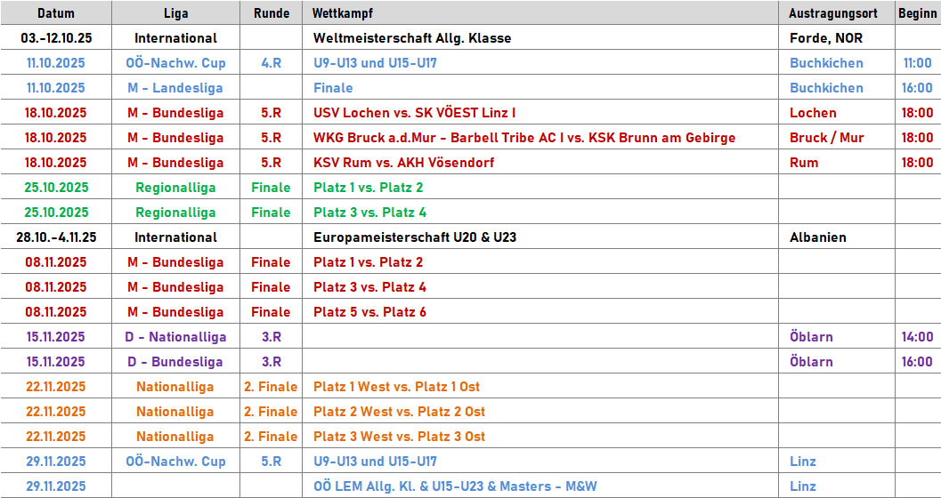Viewport: 941px width, 498px height.
Task: Select the 14:00 Öblarn start time
Action: point(917,337)
